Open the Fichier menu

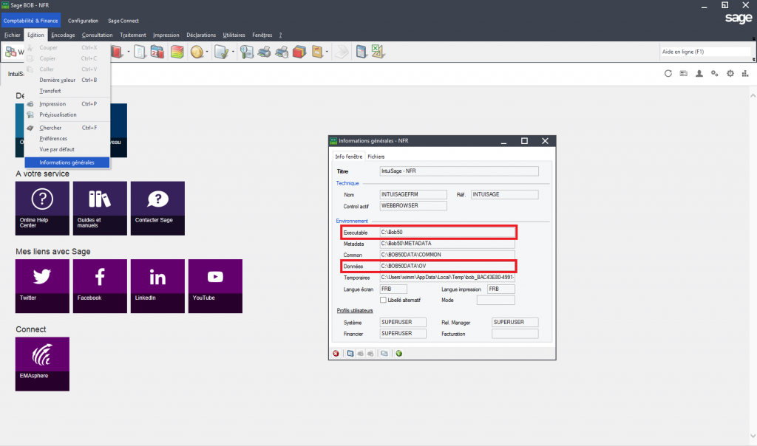pos(13,35)
